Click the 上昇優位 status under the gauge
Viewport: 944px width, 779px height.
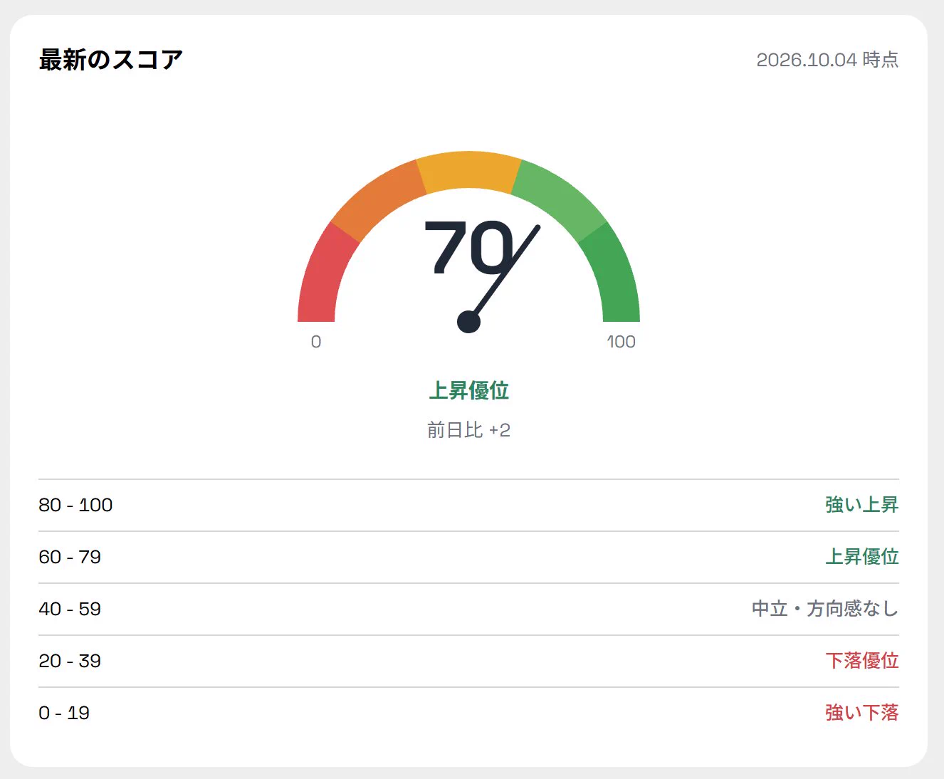click(468, 390)
